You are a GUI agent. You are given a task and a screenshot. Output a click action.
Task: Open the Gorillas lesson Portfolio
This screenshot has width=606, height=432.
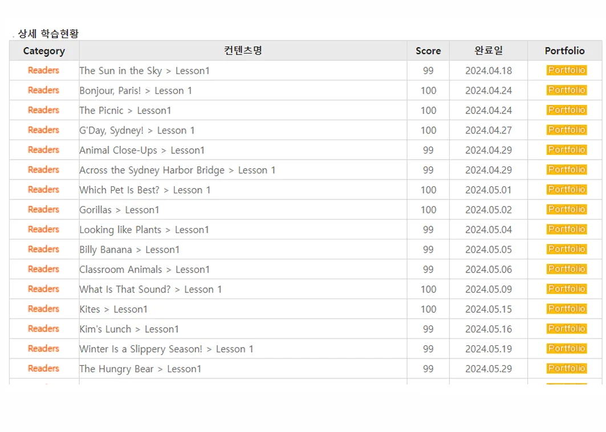567,209
